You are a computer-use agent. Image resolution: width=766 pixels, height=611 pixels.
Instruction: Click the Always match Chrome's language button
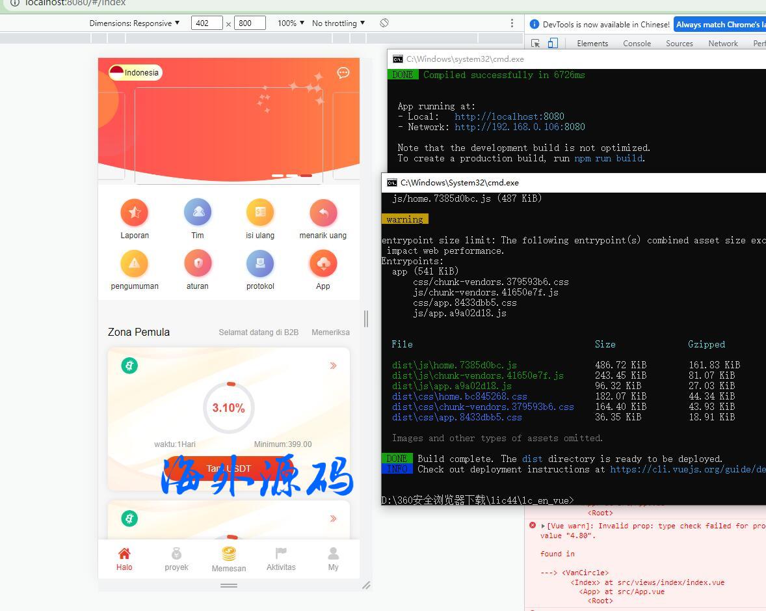point(719,25)
